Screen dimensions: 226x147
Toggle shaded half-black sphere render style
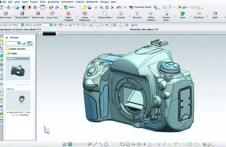(24, 7)
